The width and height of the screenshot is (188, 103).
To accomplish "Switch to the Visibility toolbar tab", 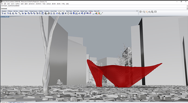I will pos(41,11).
